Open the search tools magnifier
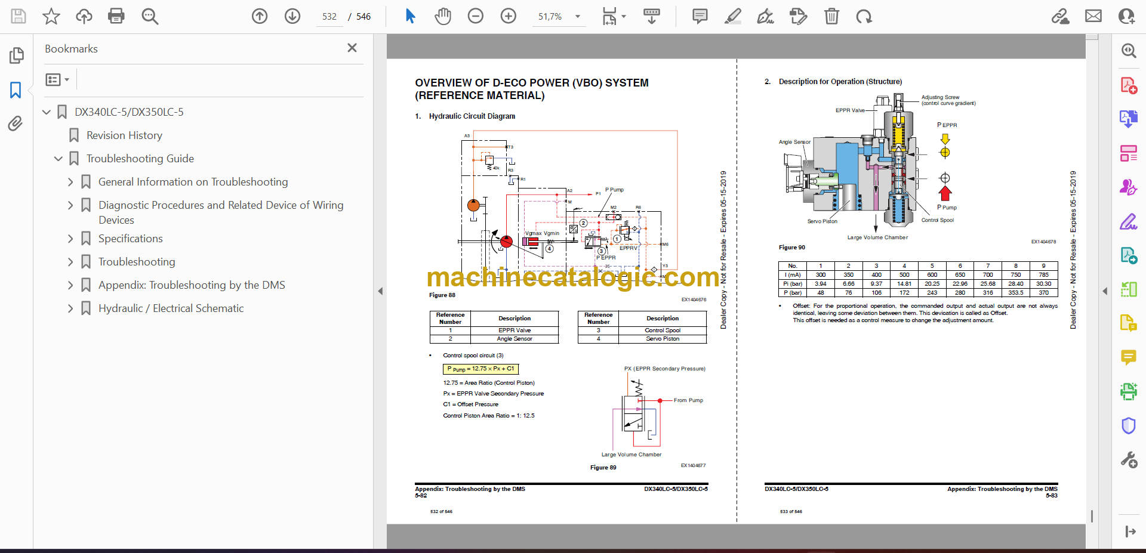The image size is (1146, 553). (x=1128, y=51)
